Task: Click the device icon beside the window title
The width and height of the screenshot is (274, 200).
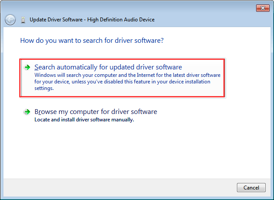Action: 23,20
